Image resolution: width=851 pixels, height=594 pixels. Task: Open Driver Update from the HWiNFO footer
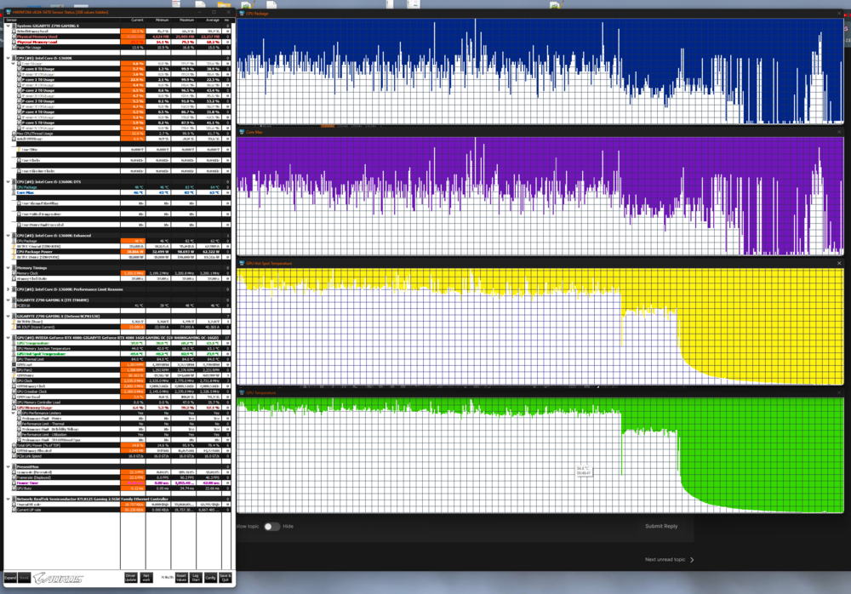131,578
